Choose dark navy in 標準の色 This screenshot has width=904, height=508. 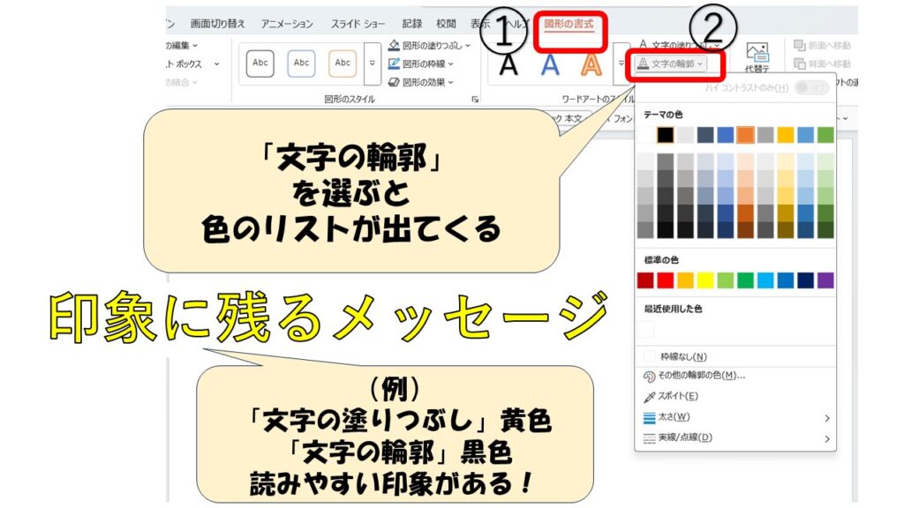pos(805,280)
